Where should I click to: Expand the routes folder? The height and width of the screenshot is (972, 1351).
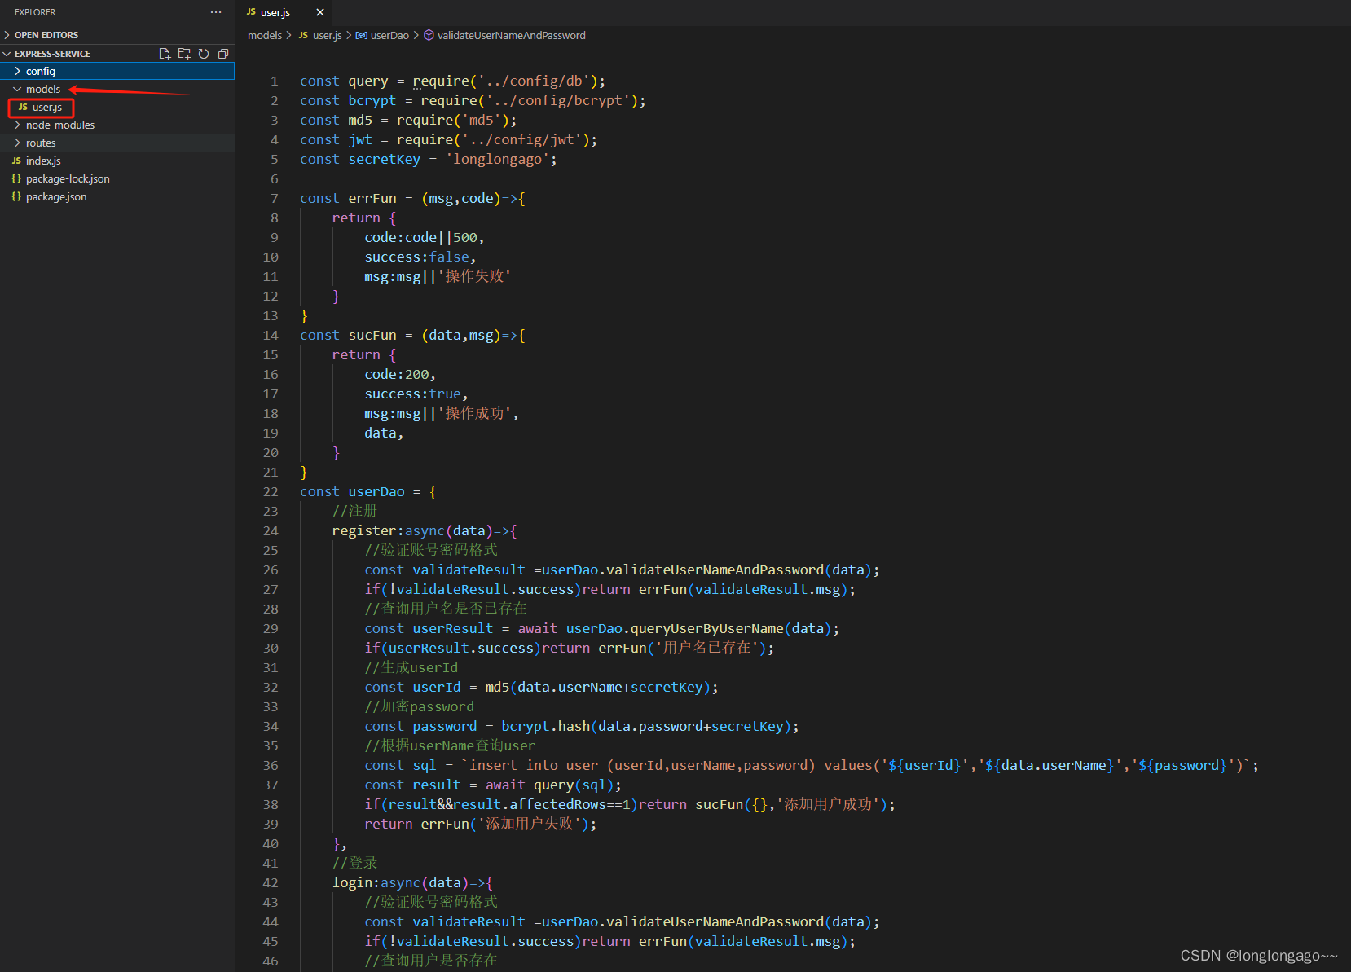coord(117,143)
